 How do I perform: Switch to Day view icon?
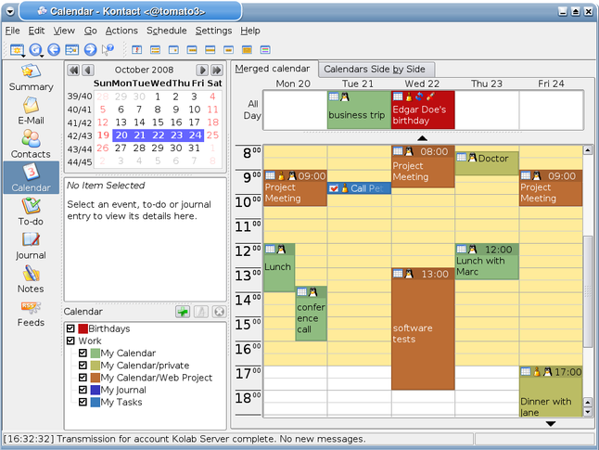point(173,50)
